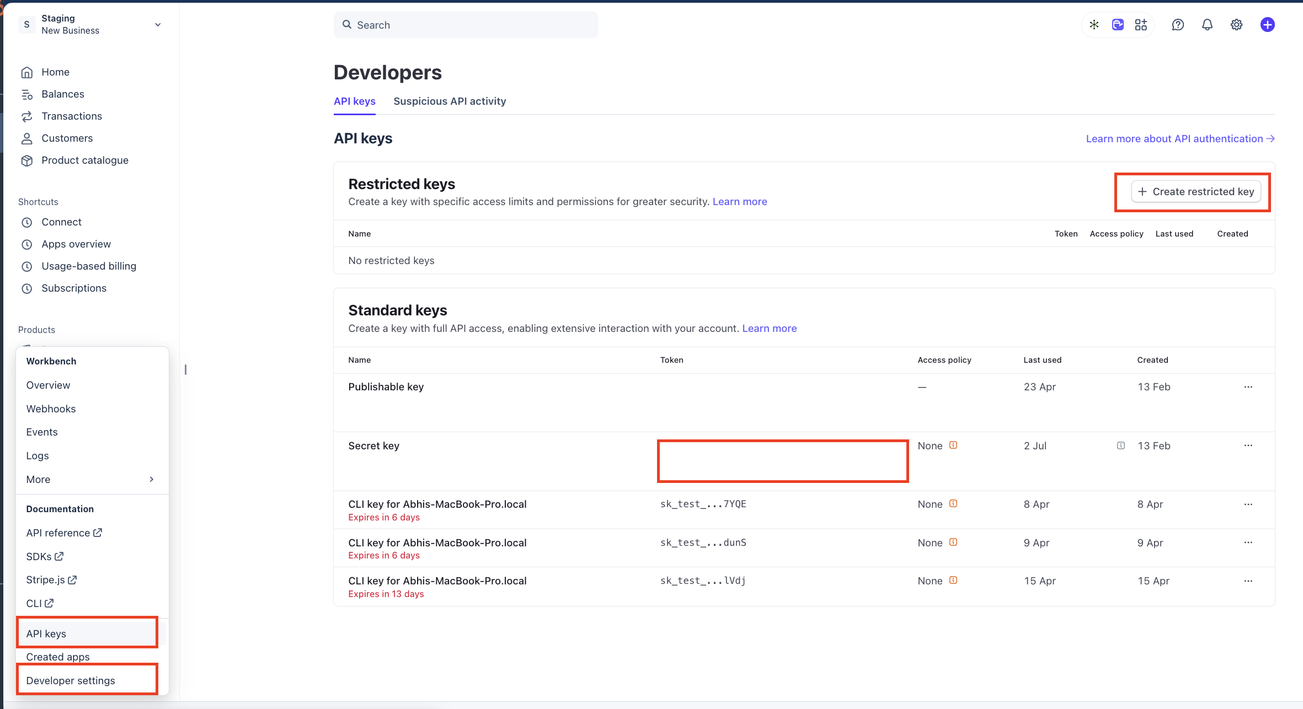Switch to the API keys tab
Viewport: 1303px width, 709px height.
354,101
